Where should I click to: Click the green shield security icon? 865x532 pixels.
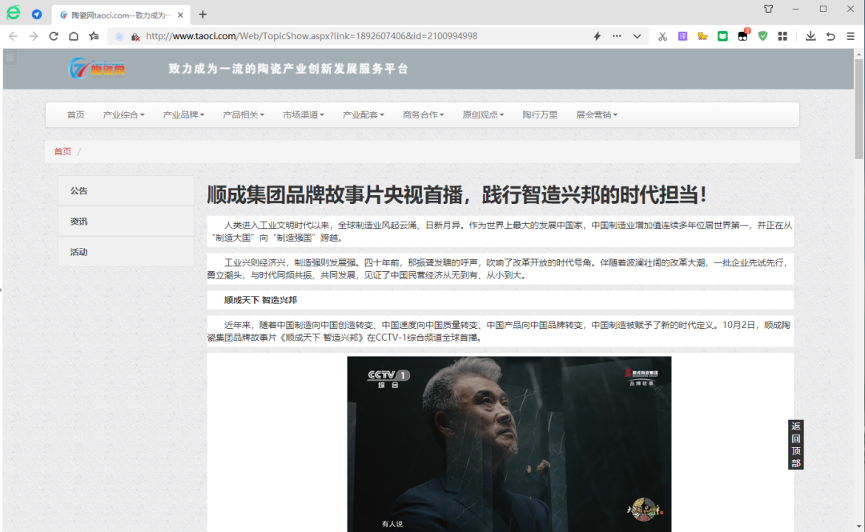[x=763, y=36]
